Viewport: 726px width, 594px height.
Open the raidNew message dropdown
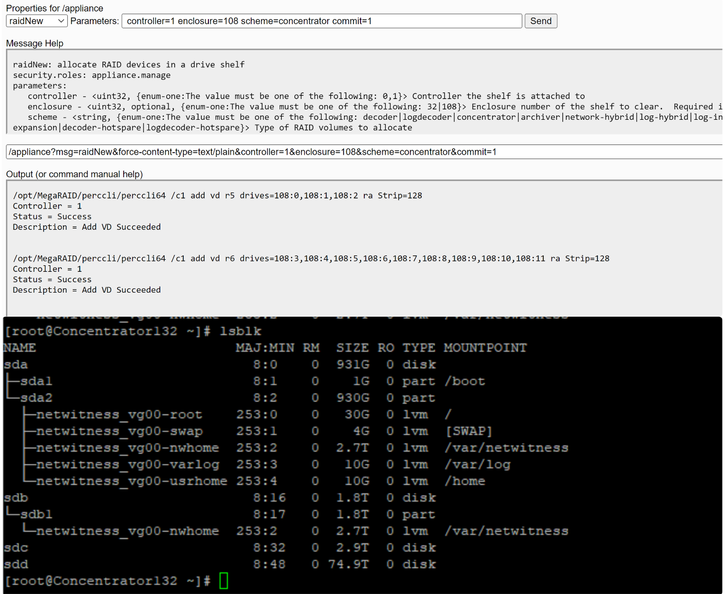click(37, 21)
